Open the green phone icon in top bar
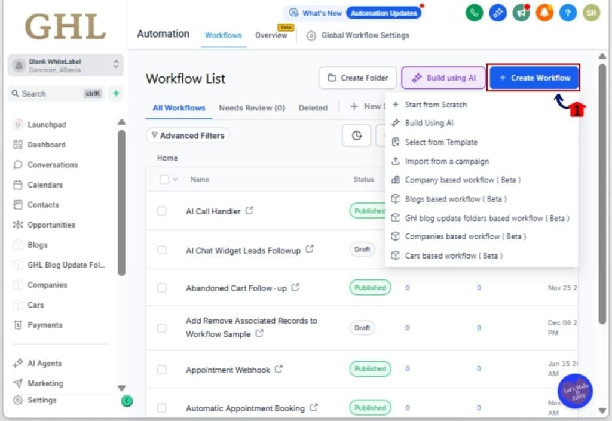Screen dimensions: 612x421 (474, 13)
